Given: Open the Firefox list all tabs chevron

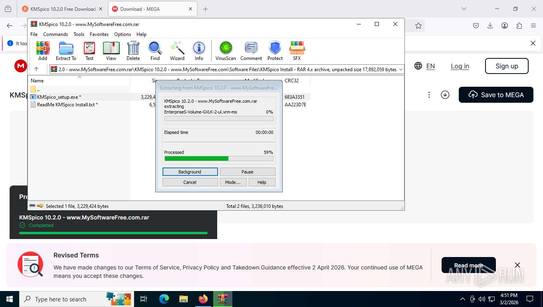Looking at the screenshot, I should (x=464, y=9).
